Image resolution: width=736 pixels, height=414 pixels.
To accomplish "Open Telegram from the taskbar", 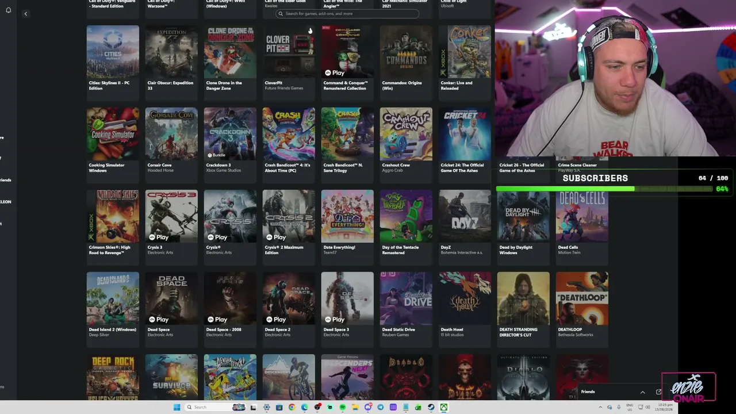I will (380, 407).
